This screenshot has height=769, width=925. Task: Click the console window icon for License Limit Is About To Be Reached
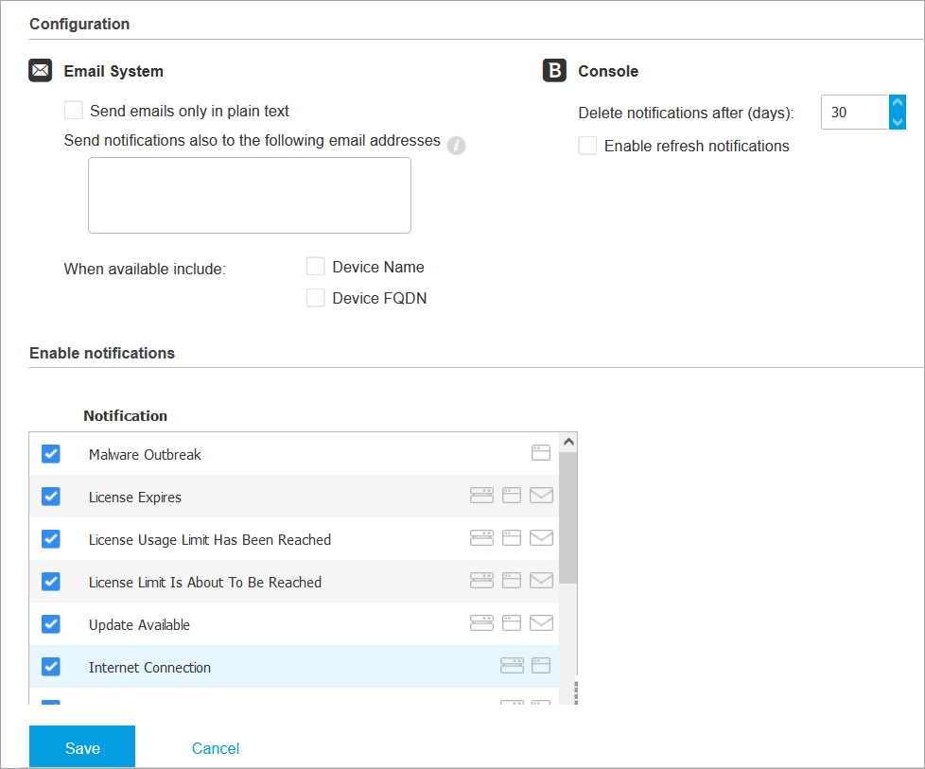pos(512,581)
